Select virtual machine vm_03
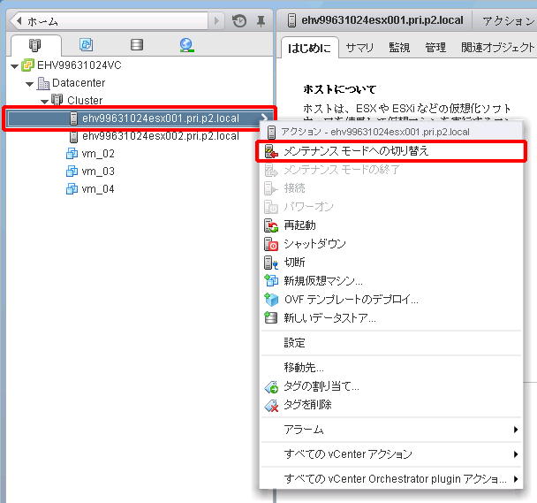537x503 pixels. click(x=98, y=171)
